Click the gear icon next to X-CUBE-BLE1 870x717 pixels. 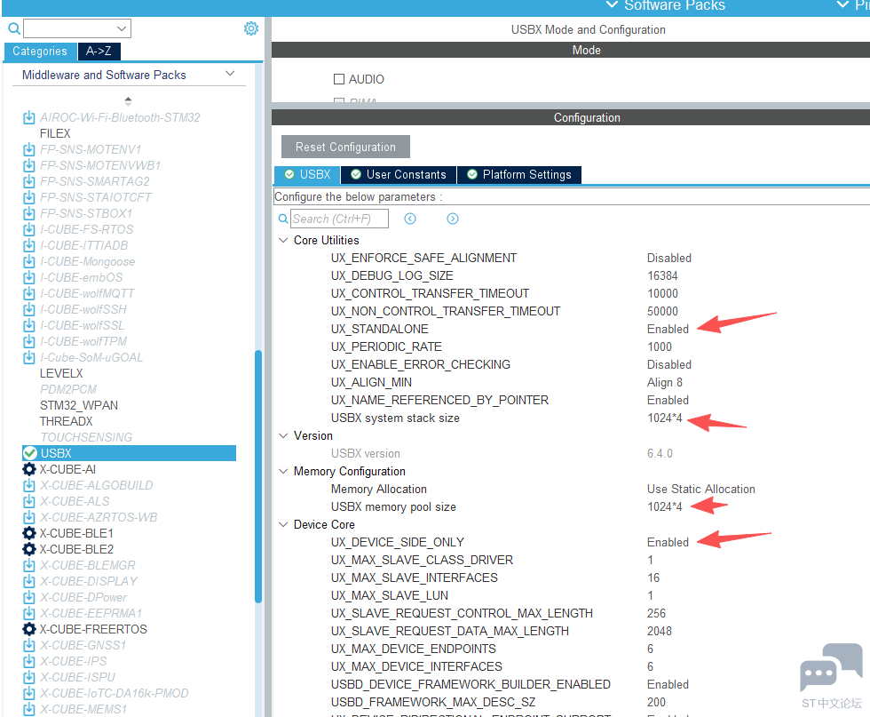(x=28, y=533)
